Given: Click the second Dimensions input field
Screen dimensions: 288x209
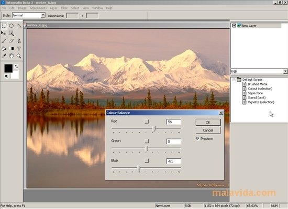Looking at the screenshot, I should [92, 16].
